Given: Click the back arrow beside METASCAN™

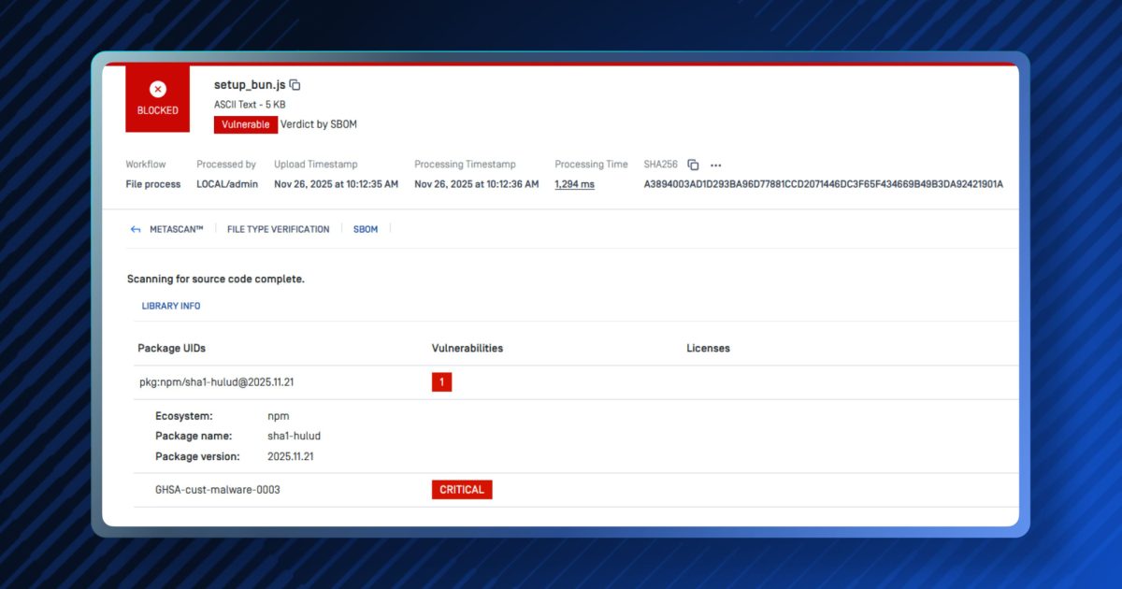Looking at the screenshot, I should tap(136, 228).
